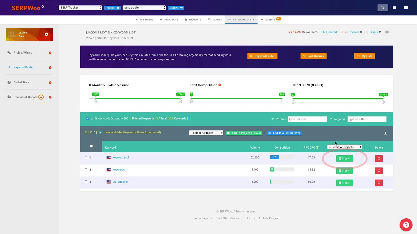The height and width of the screenshot is (234, 417).
Task: Open bulk Select A Project dropdown
Action: click(x=206, y=133)
